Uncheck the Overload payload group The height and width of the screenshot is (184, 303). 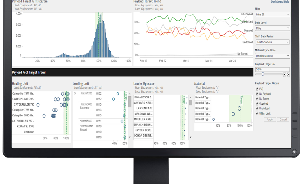257,104
